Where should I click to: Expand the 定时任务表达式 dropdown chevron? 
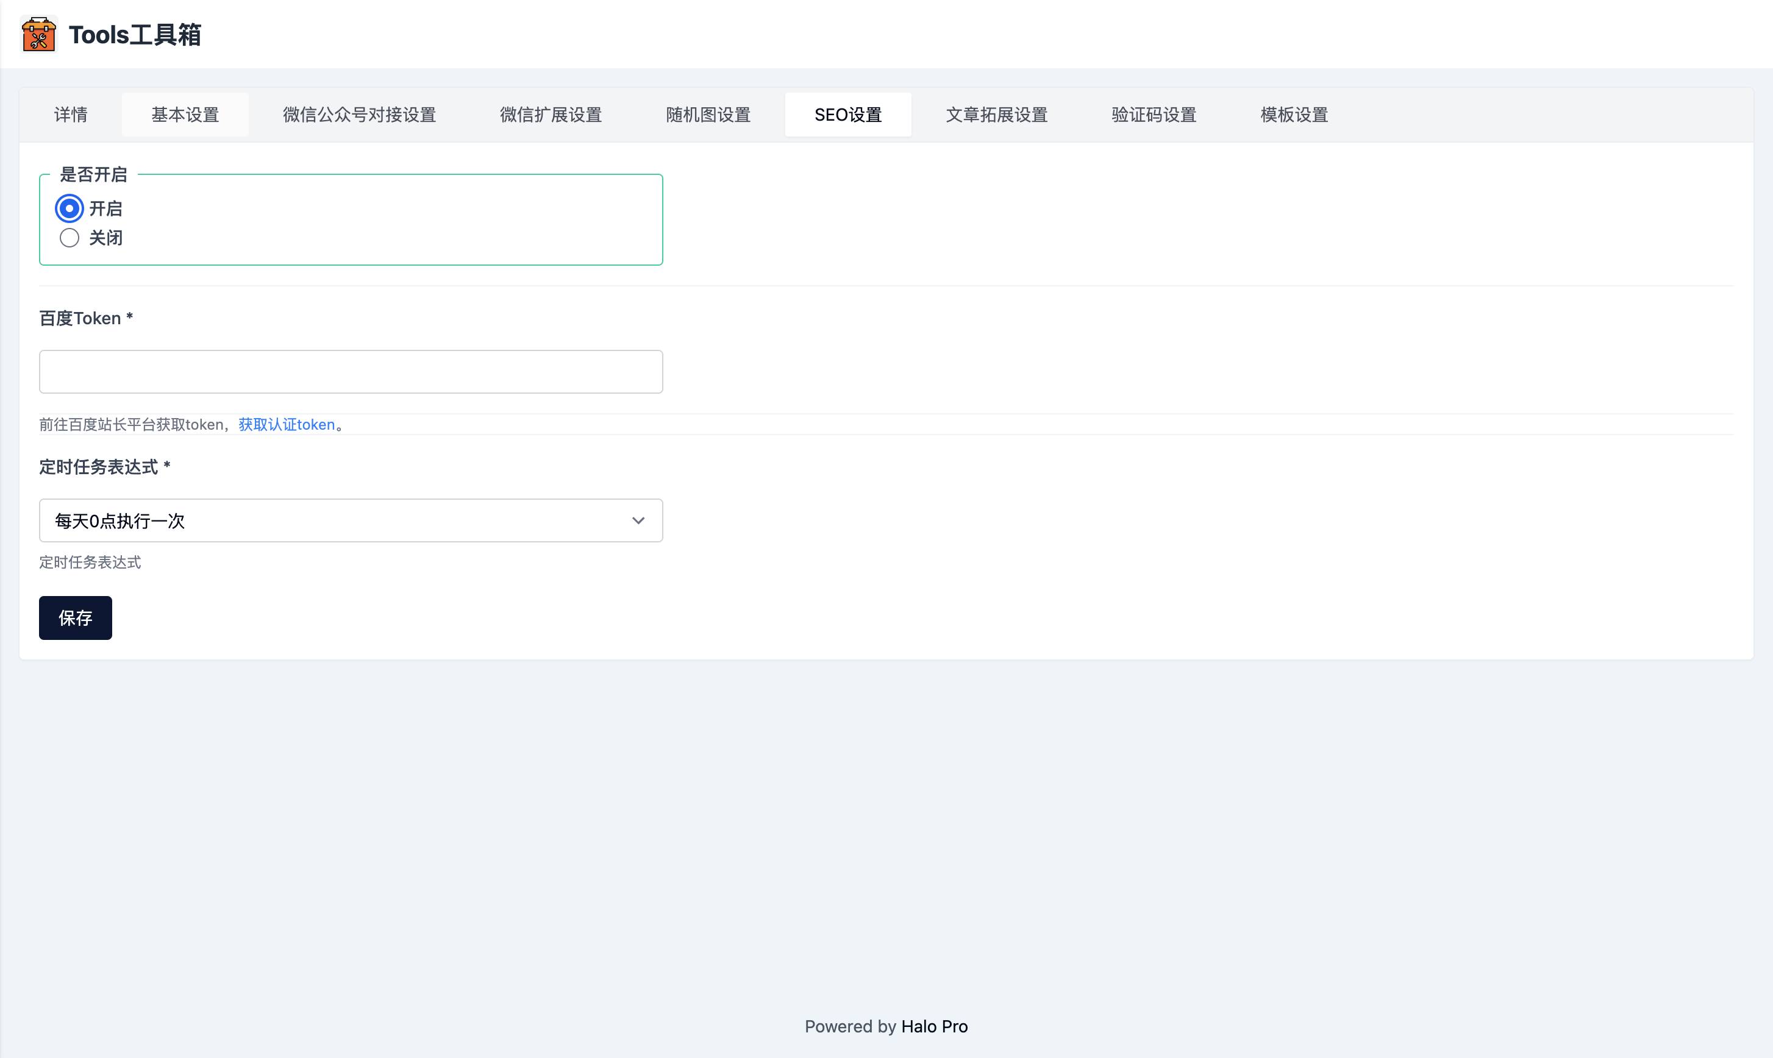coord(638,520)
